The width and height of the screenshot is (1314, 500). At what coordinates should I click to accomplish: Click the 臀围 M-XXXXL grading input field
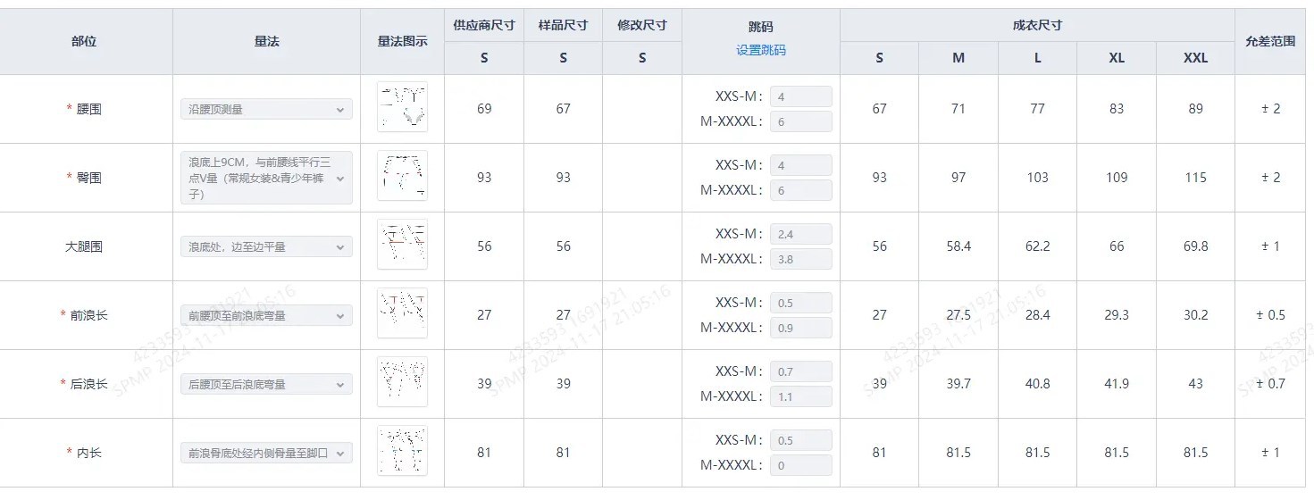point(800,190)
